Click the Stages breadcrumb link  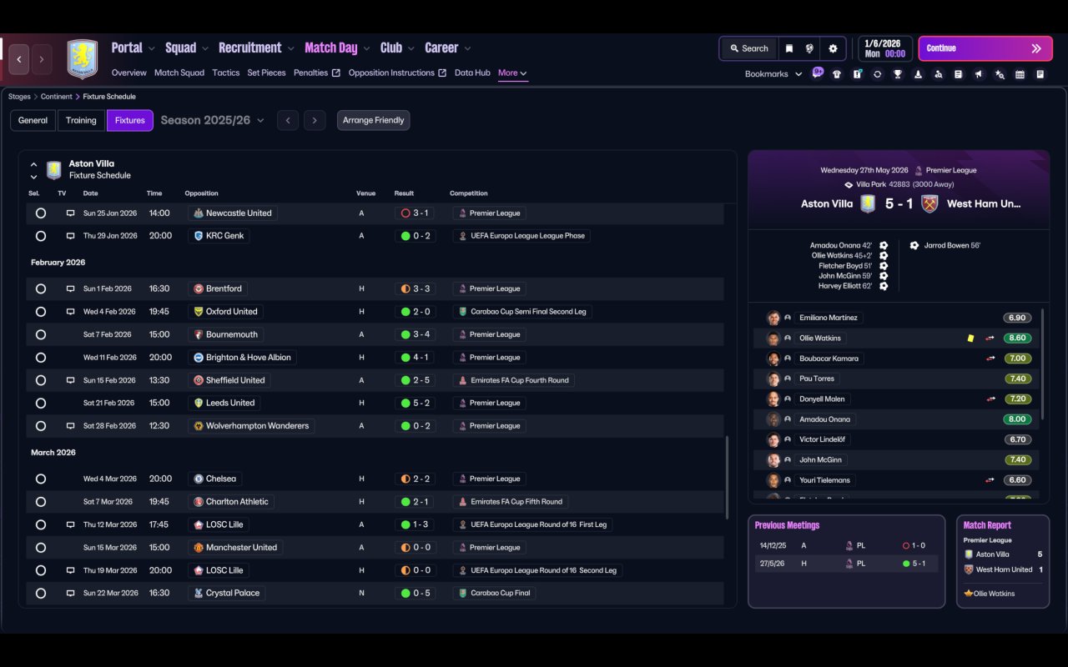[19, 97]
